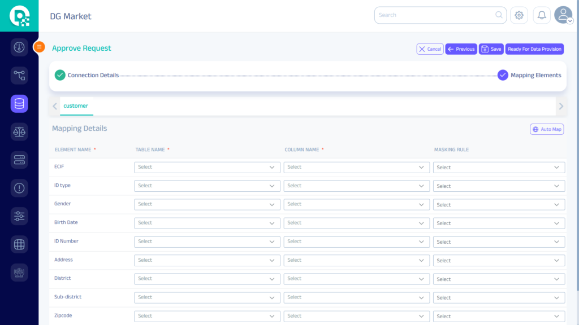Expand the ECIF table name dropdown
Screen dimensions: 579x325
(x=207, y=167)
